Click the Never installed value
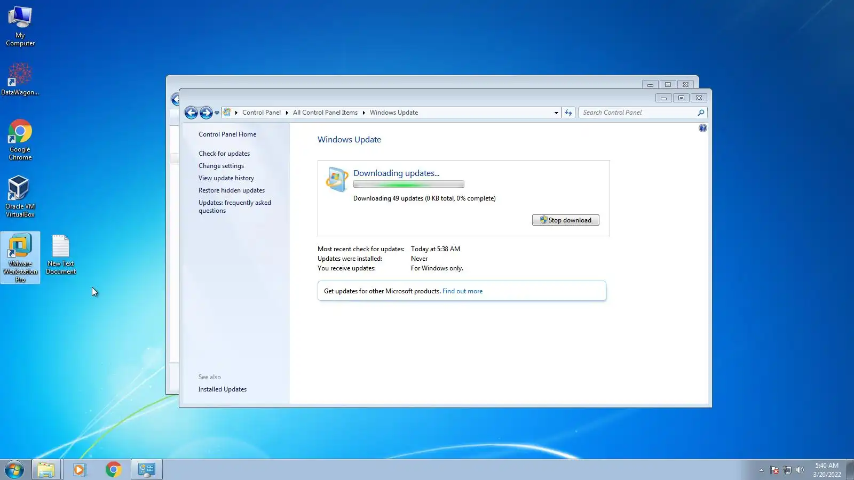Viewport: 854px width, 480px height. (x=420, y=259)
